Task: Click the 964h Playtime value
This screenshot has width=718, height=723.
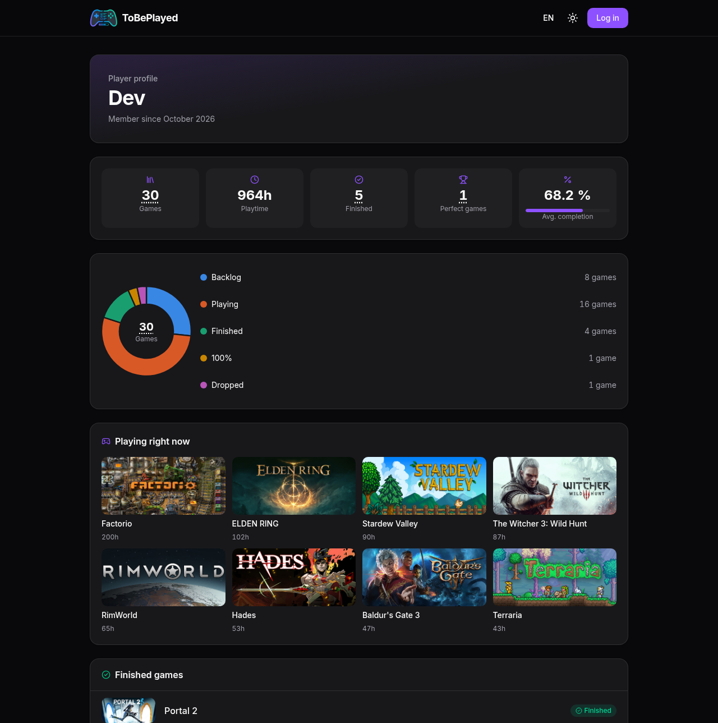Action: pyautogui.click(x=255, y=195)
